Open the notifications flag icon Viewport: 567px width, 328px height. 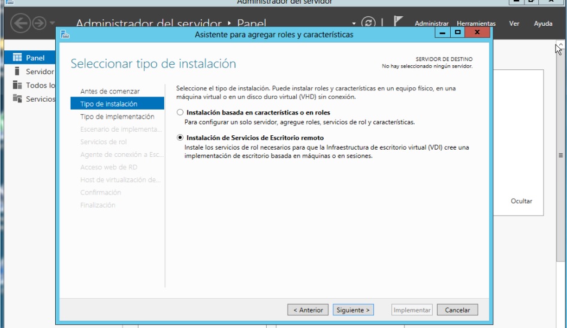pos(398,22)
